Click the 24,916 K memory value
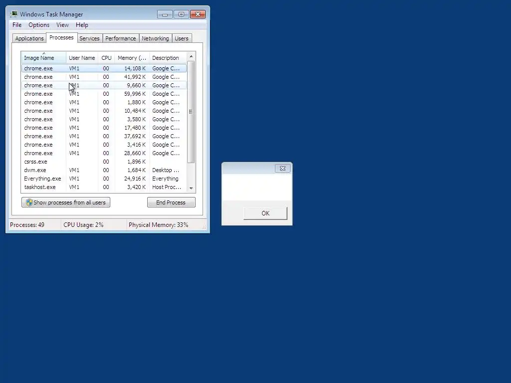The width and height of the screenshot is (511, 383). click(x=135, y=179)
